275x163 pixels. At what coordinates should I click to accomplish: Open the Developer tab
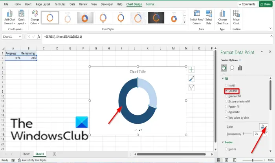[x=107, y=4]
